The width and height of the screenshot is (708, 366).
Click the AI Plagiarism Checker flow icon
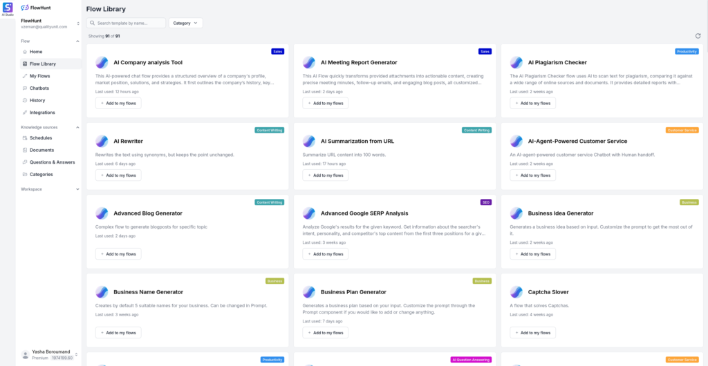click(516, 62)
